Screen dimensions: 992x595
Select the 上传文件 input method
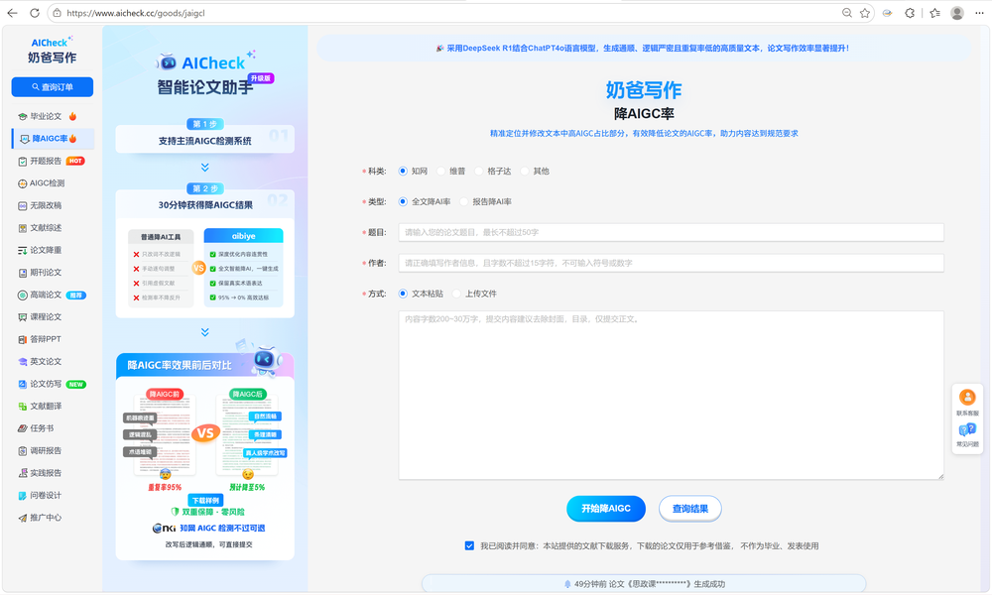(x=456, y=294)
